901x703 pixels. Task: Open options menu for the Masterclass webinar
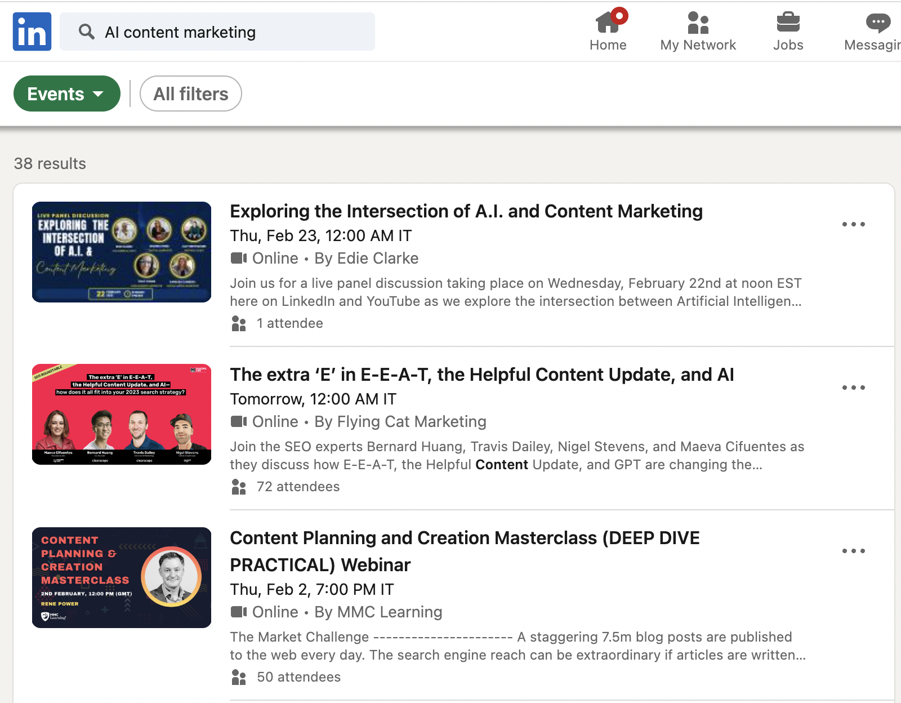[x=854, y=551]
